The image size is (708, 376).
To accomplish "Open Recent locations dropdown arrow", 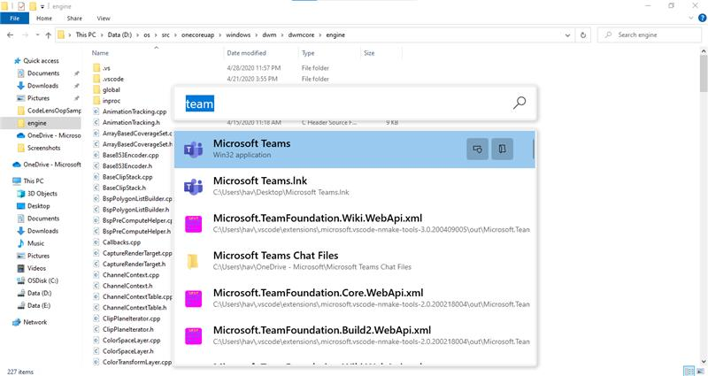I will (37, 35).
